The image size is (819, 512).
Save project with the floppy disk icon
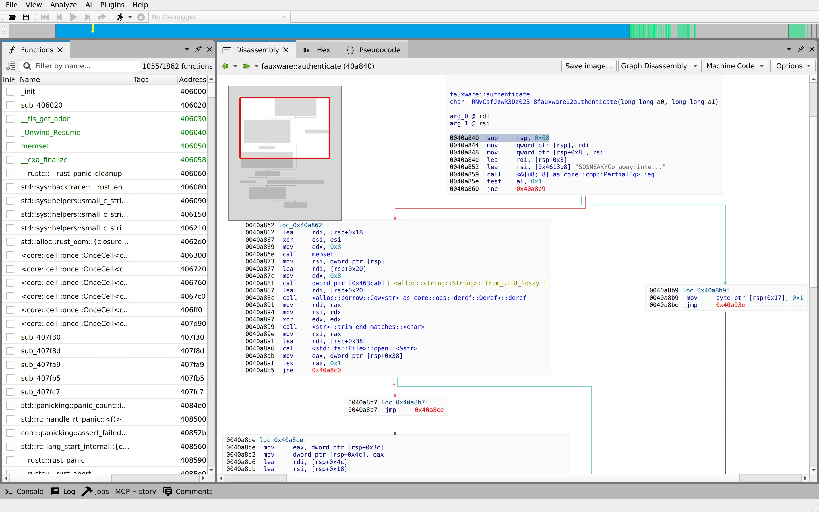click(x=26, y=17)
